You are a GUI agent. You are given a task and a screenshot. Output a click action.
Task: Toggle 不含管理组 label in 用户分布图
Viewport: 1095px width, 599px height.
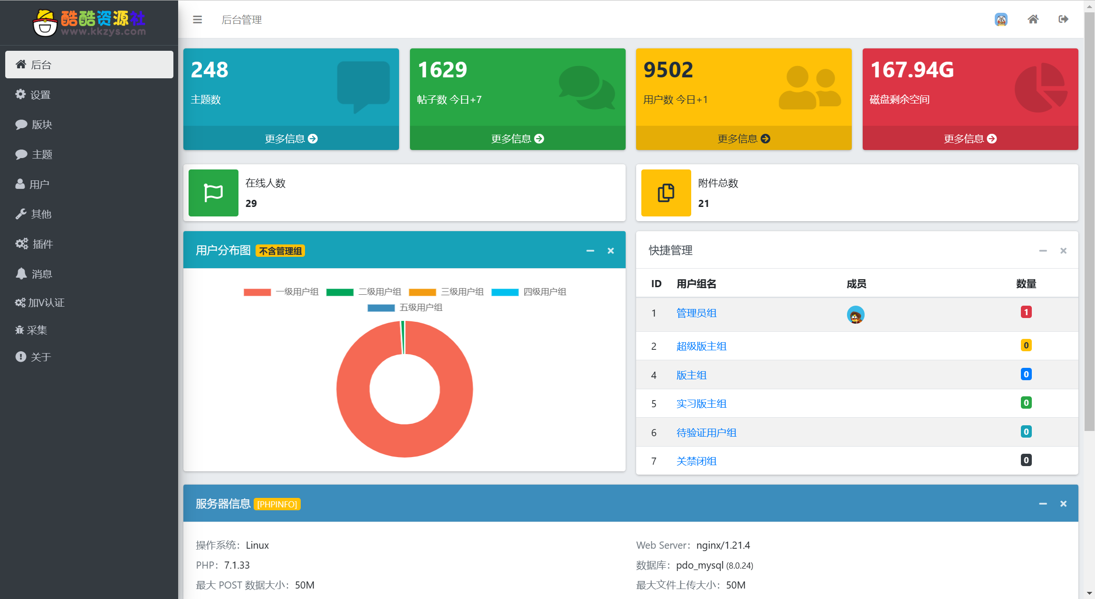(280, 250)
